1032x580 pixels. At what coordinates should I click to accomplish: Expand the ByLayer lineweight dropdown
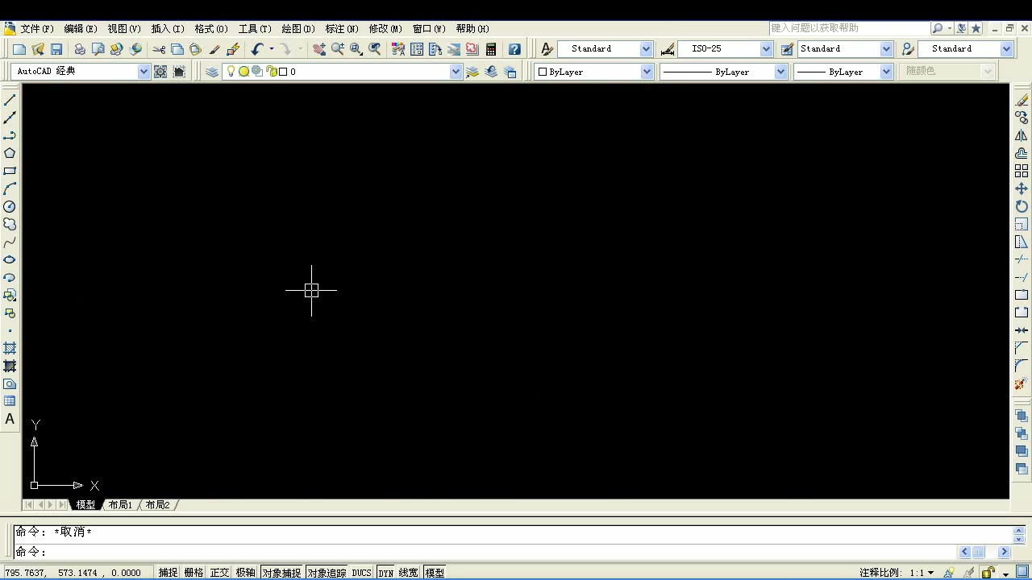[x=886, y=72]
